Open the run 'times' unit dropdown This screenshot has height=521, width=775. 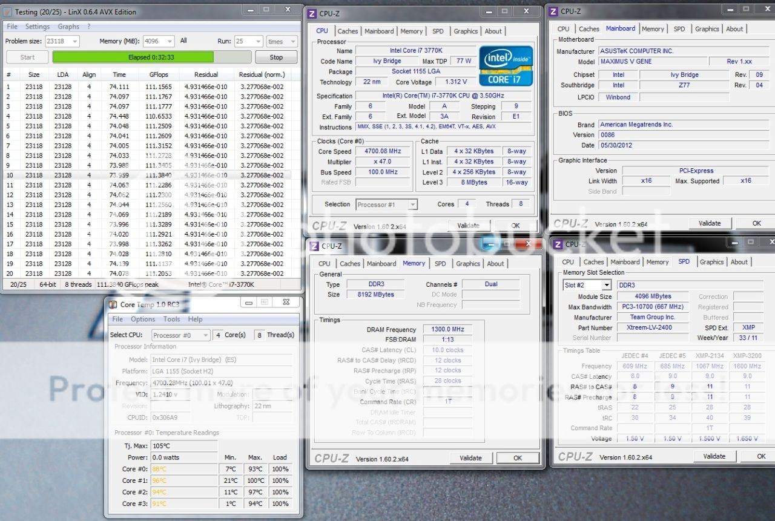(292, 42)
